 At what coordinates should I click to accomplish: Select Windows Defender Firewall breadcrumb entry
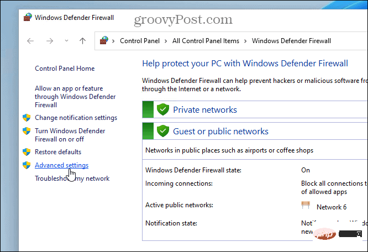291,41
